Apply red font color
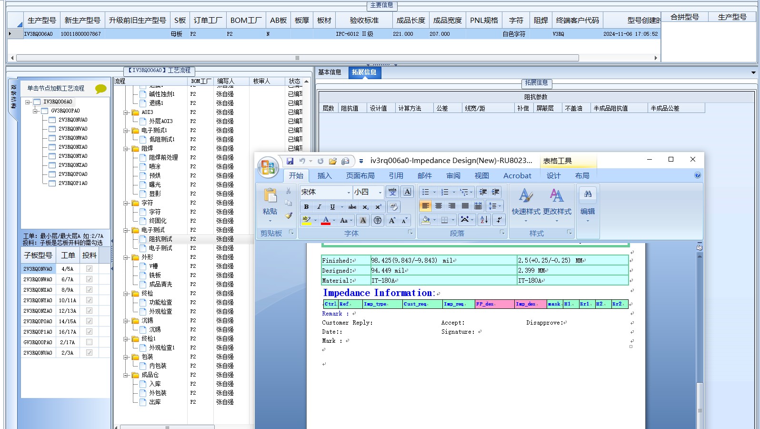Viewport: 760px width, 429px height. 326,220
